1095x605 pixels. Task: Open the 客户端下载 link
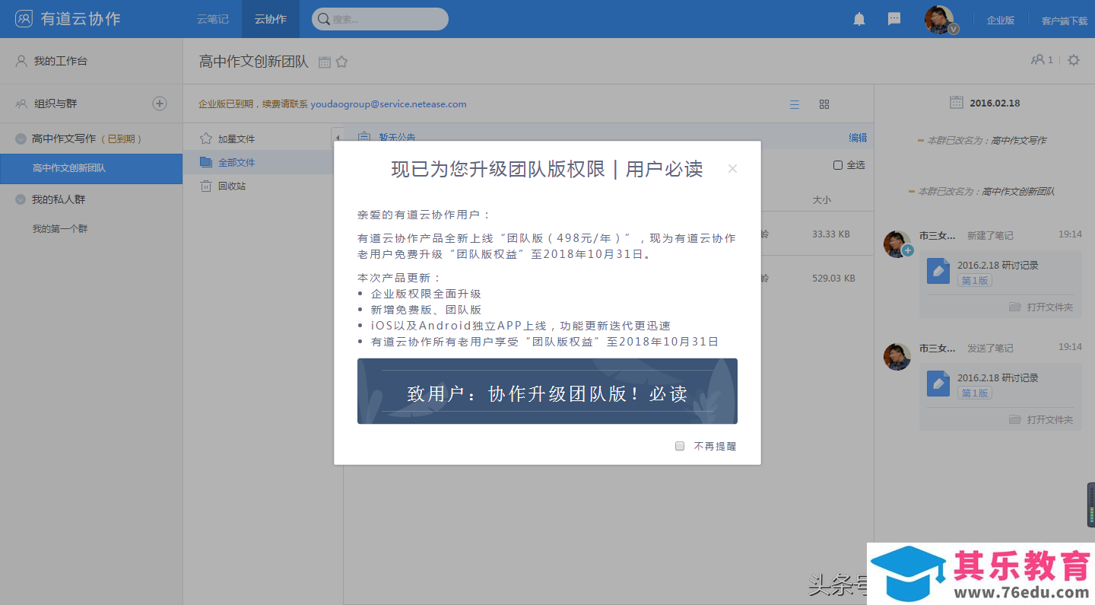pos(1065,21)
